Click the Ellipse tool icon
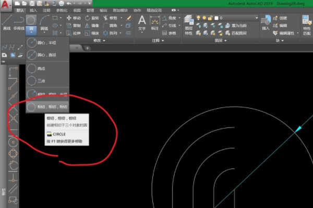313x208 pixels. (x=55, y=25)
